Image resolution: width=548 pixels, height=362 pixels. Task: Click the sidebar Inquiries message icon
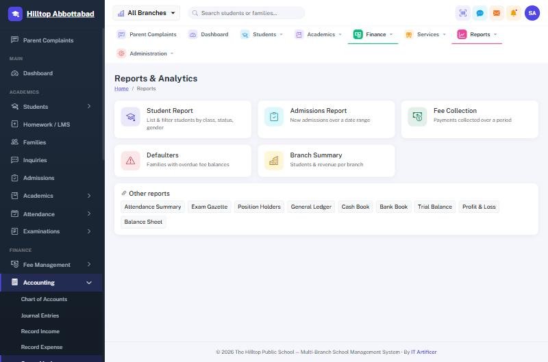pos(14,160)
